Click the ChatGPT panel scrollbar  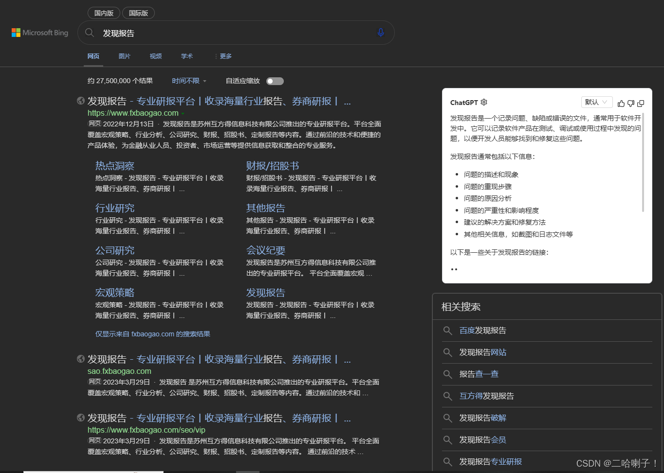click(643, 162)
